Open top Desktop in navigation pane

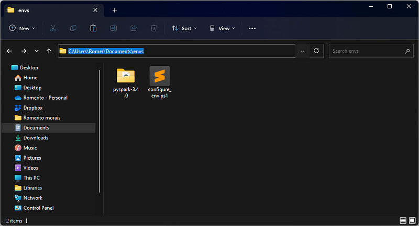click(25, 68)
